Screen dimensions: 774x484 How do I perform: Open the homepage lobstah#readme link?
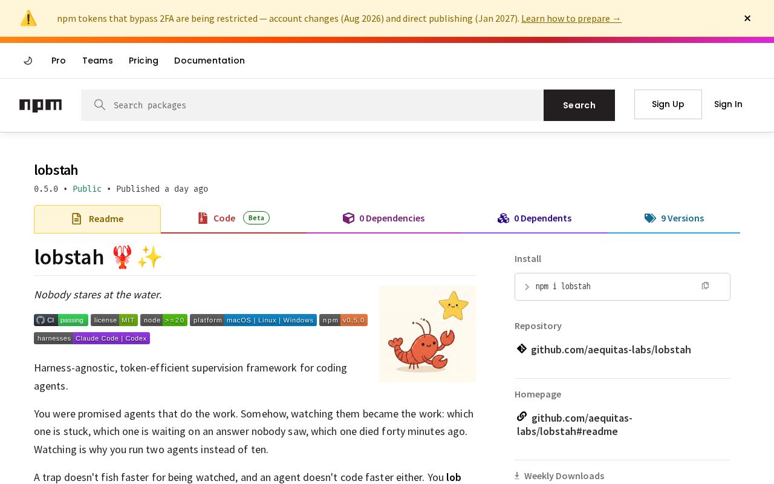click(574, 425)
